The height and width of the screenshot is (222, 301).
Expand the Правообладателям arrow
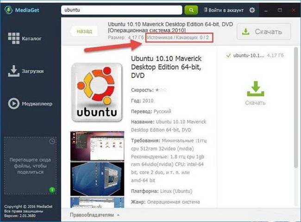(x=118, y=215)
